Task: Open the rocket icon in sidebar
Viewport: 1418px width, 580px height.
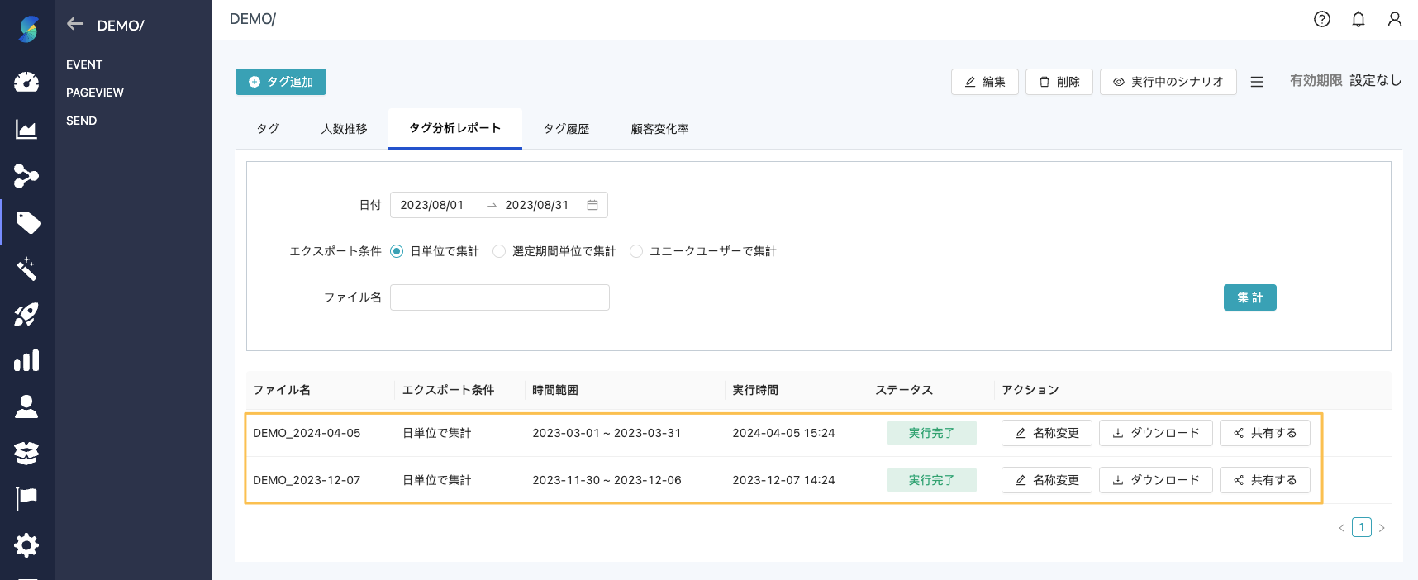Action: tap(26, 315)
